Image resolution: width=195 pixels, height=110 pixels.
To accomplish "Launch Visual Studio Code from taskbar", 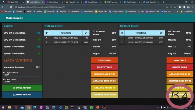I will click(60, 107).
